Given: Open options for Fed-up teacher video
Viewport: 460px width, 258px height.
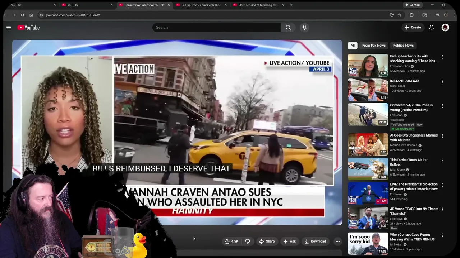Looking at the screenshot, I should pos(442,57).
